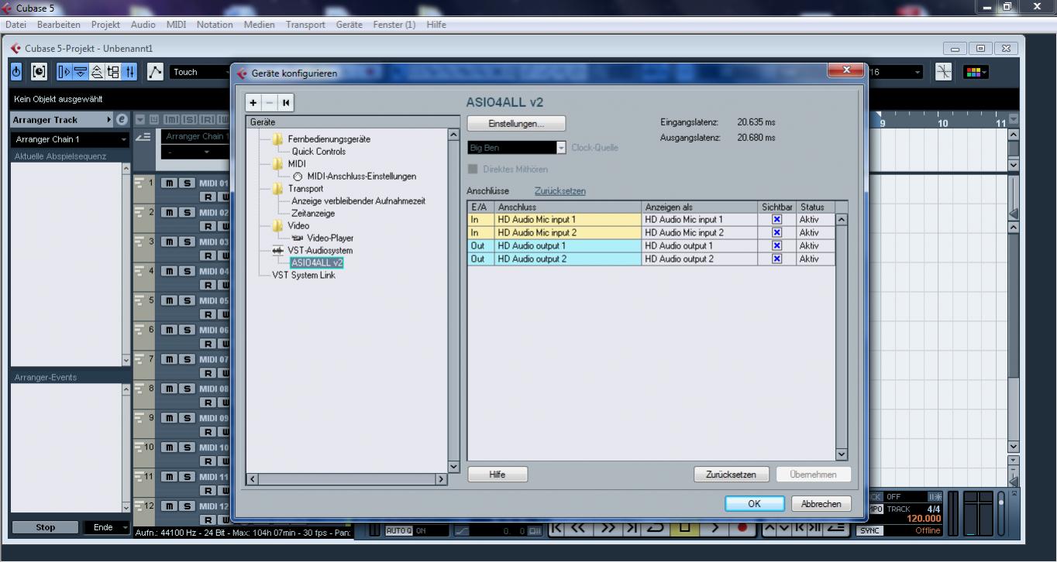Viewport: 1057px width, 562px height.
Task: Click the plus icon to add device
Action: coord(253,102)
